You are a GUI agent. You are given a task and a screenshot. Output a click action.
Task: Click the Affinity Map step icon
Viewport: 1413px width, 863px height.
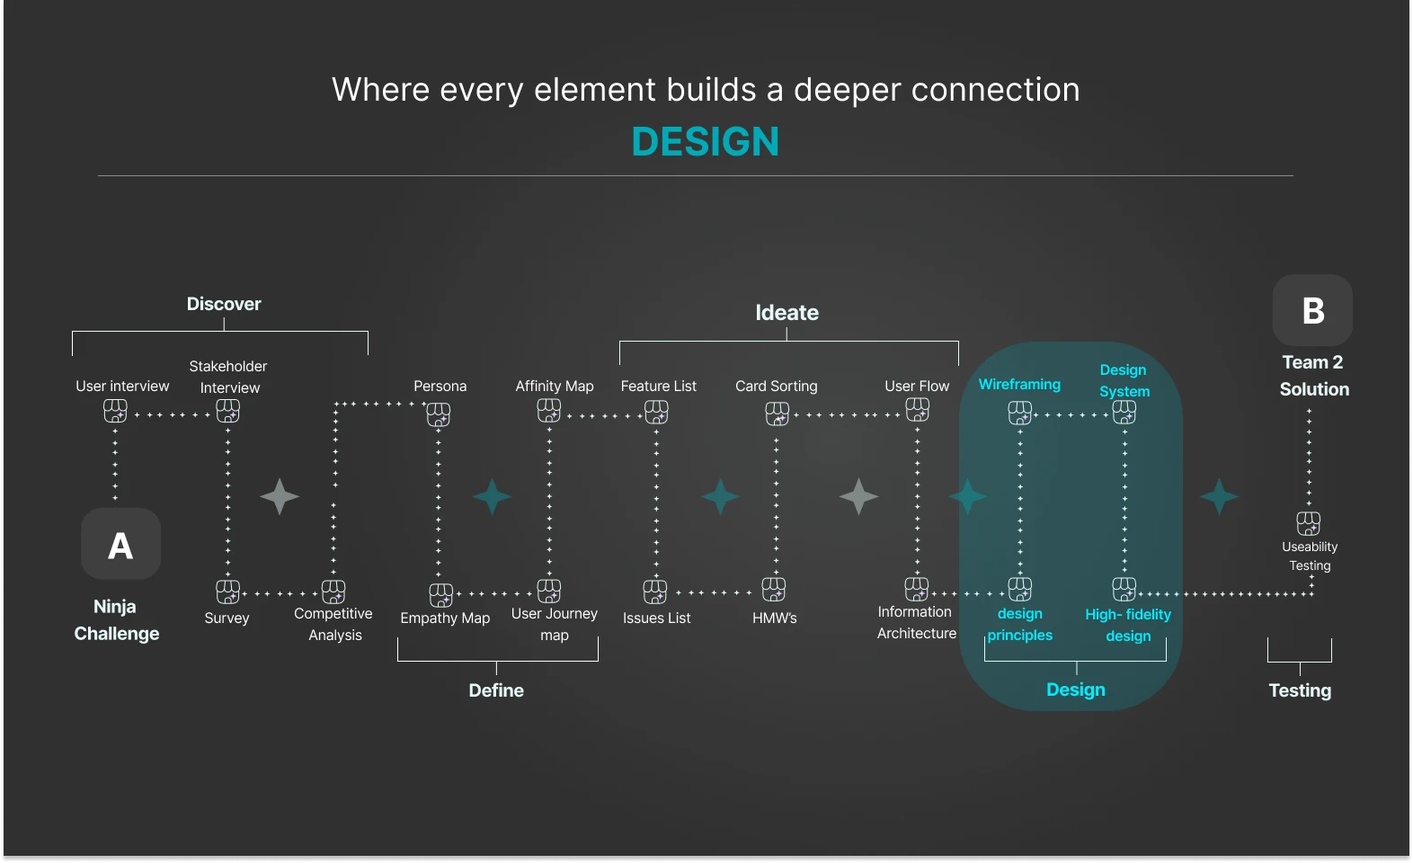point(549,411)
